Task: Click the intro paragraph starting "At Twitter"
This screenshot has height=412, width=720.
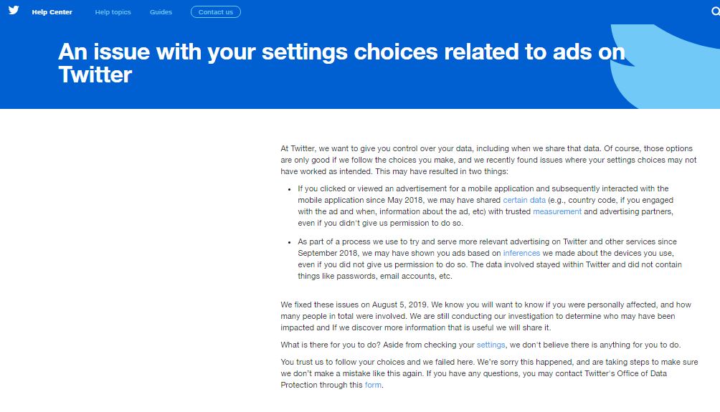Action: coord(488,160)
